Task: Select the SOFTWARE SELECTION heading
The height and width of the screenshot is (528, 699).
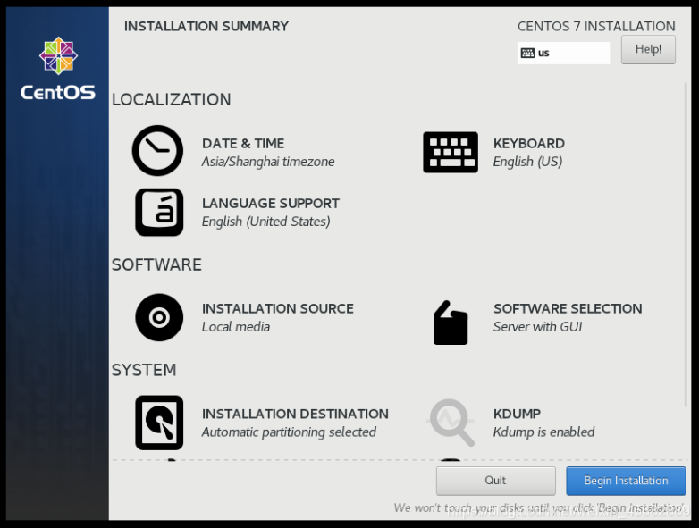Action: tap(568, 309)
